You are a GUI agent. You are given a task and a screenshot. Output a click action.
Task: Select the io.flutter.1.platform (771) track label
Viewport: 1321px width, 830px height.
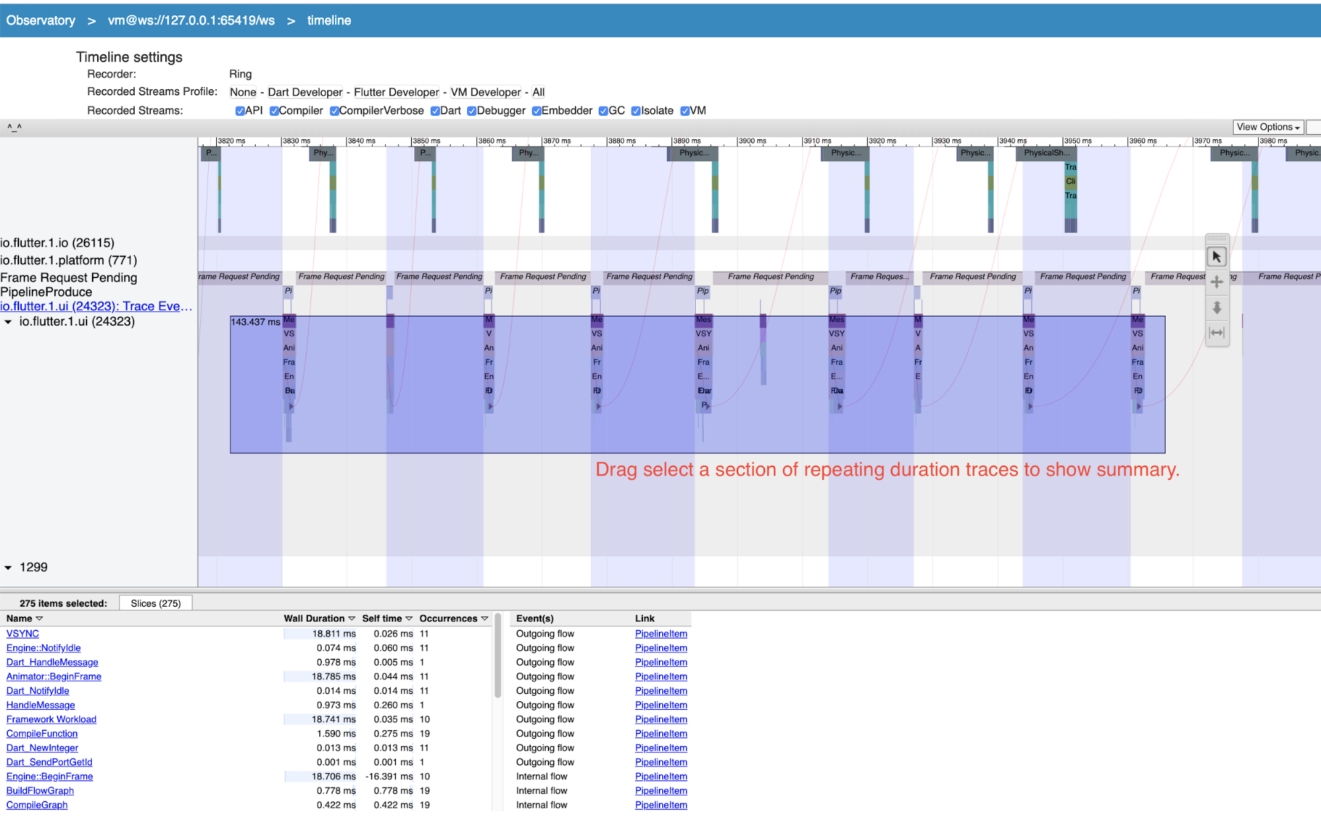(x=69, y=260)
